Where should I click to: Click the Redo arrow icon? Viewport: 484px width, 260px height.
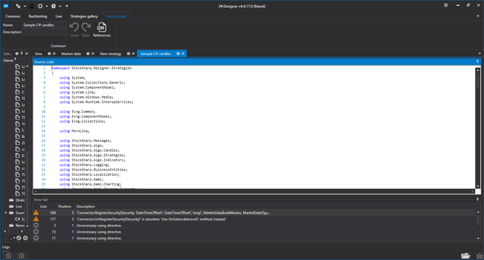[86, 27]
